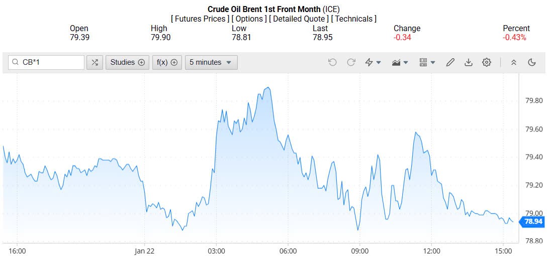Open the chart layout template dropdown
This screenshot has width=549, height=256.
click(427, 62)
